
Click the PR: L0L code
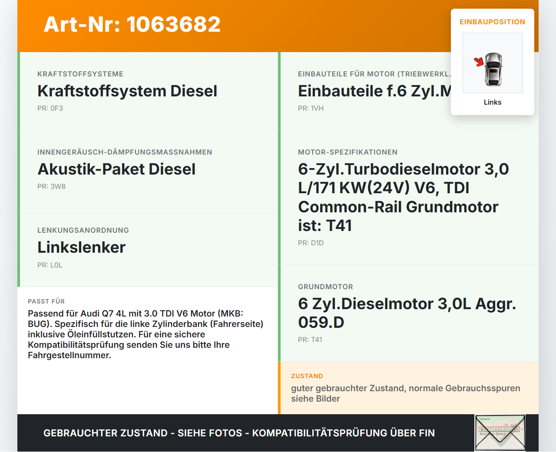[50, 265]
